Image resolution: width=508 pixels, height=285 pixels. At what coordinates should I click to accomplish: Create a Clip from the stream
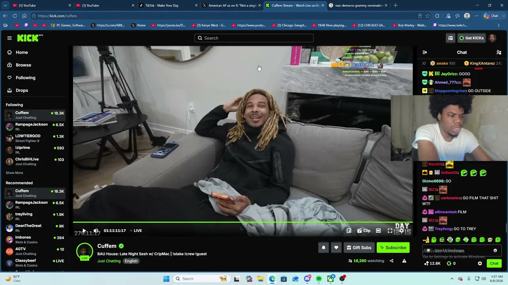point(364,231)
